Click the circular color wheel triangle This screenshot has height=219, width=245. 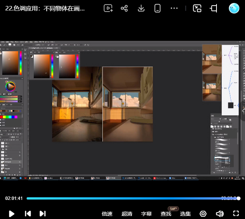[11, 86]
